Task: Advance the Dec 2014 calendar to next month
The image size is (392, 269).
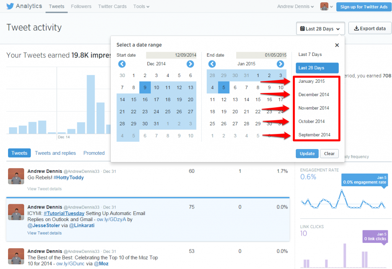Action: [x=190, y=64]
